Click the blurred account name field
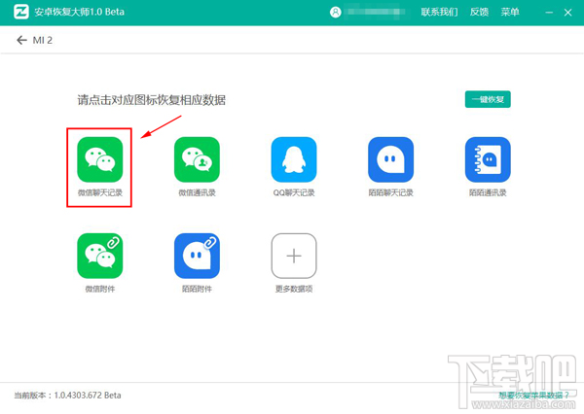 pyautogui.click(x=375, y=12)
